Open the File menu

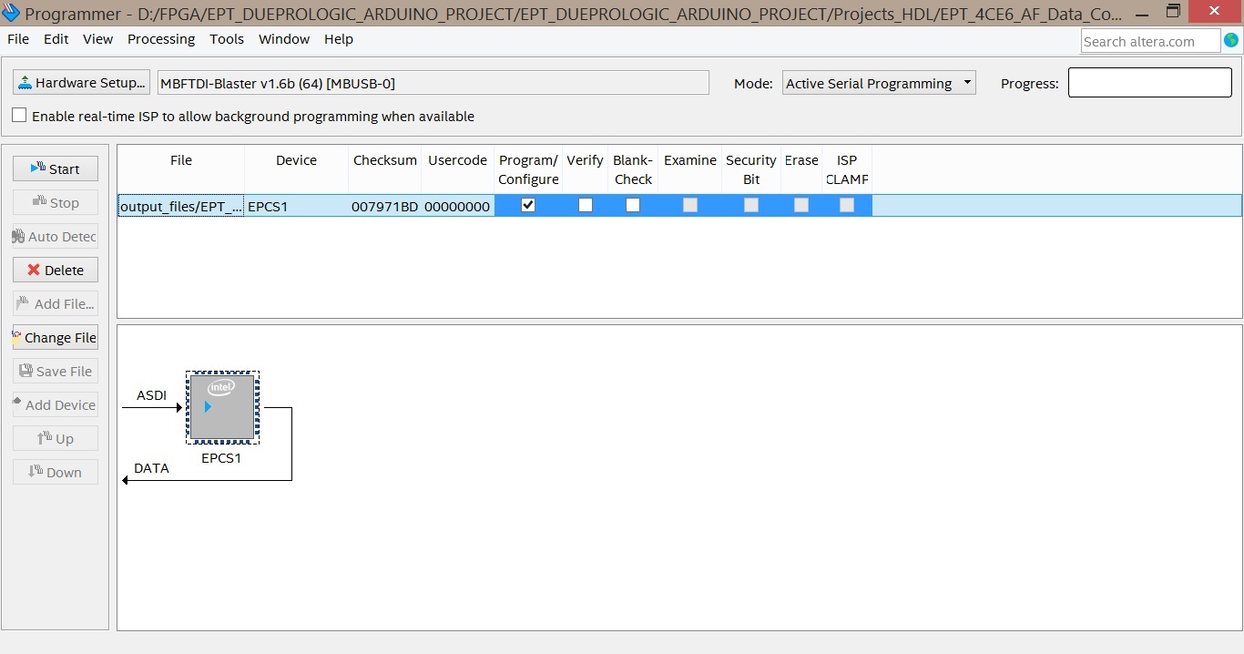[18, 39]
